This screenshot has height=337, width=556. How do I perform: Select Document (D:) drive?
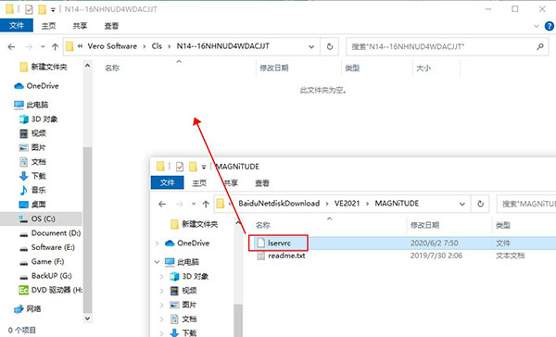pos(50,233)
